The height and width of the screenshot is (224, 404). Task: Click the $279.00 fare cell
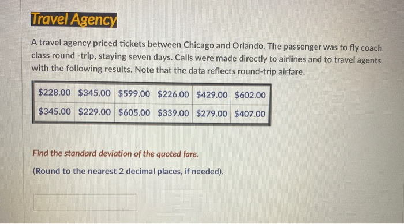pyautogui.click(x=212, y=113)
